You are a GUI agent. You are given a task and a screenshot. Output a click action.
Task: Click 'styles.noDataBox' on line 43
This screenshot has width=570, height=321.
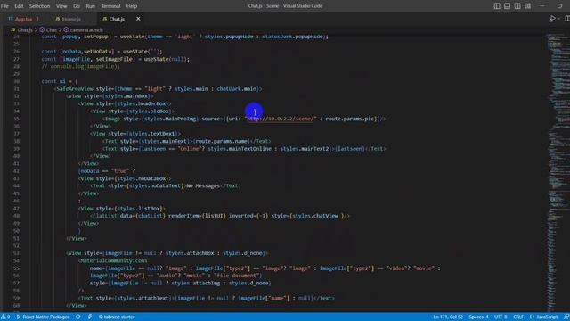click(x=142, y=178)
